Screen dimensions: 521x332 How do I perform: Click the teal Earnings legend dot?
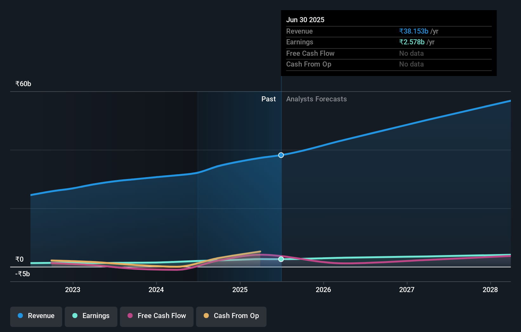[75, 316]
